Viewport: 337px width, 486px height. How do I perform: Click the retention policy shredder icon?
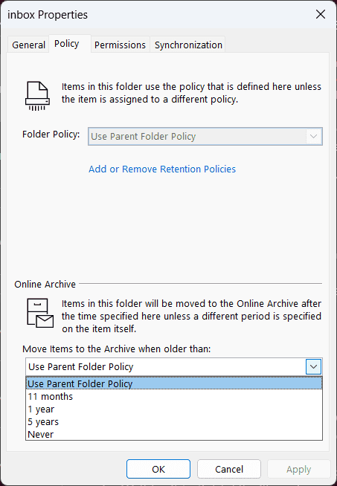tap(37, 96)
